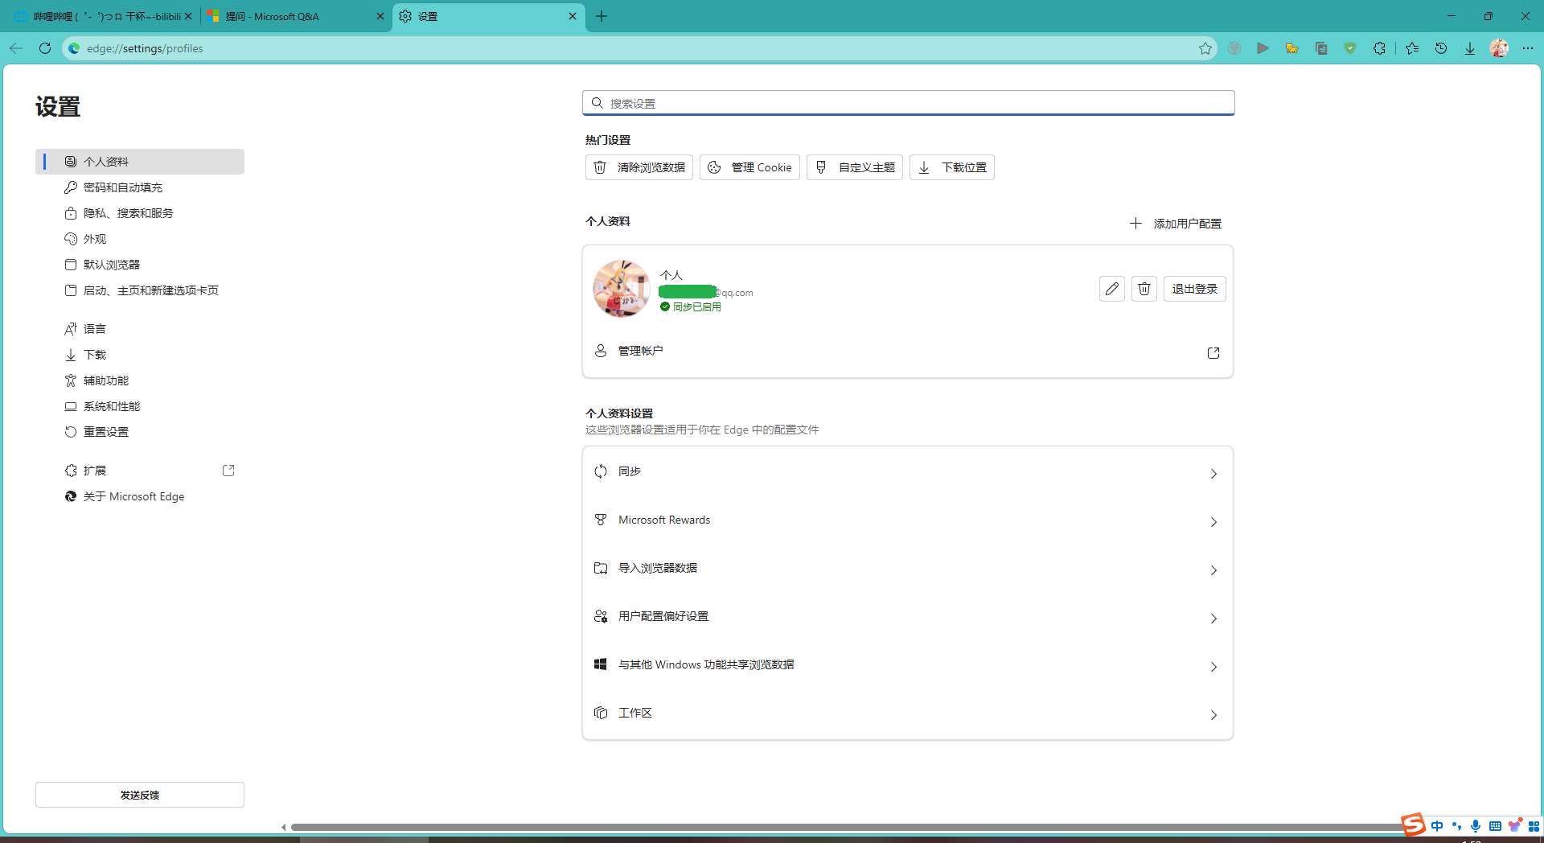Click the 清除浏览数据 button
Viewport: 1544px width, 843px height.
639,167
